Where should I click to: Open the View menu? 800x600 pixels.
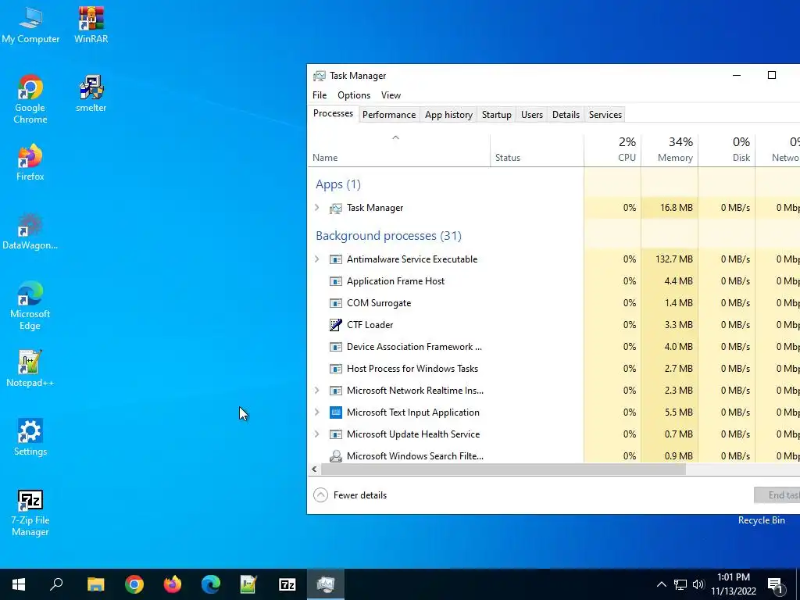(391, 95)
